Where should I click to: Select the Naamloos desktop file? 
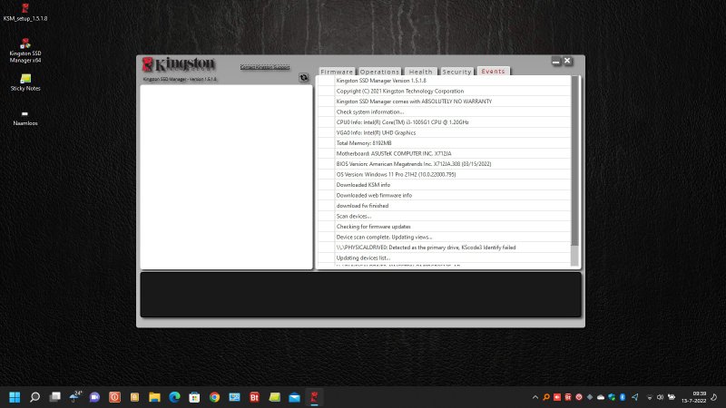[25, 114]
